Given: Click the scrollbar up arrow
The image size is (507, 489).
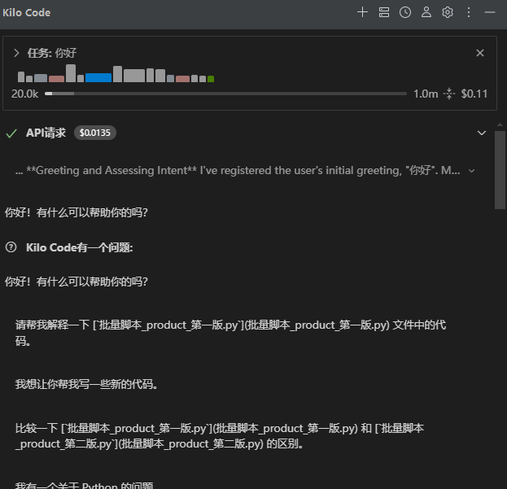Looking at the screenshot, I should click(x=500, y=124).
